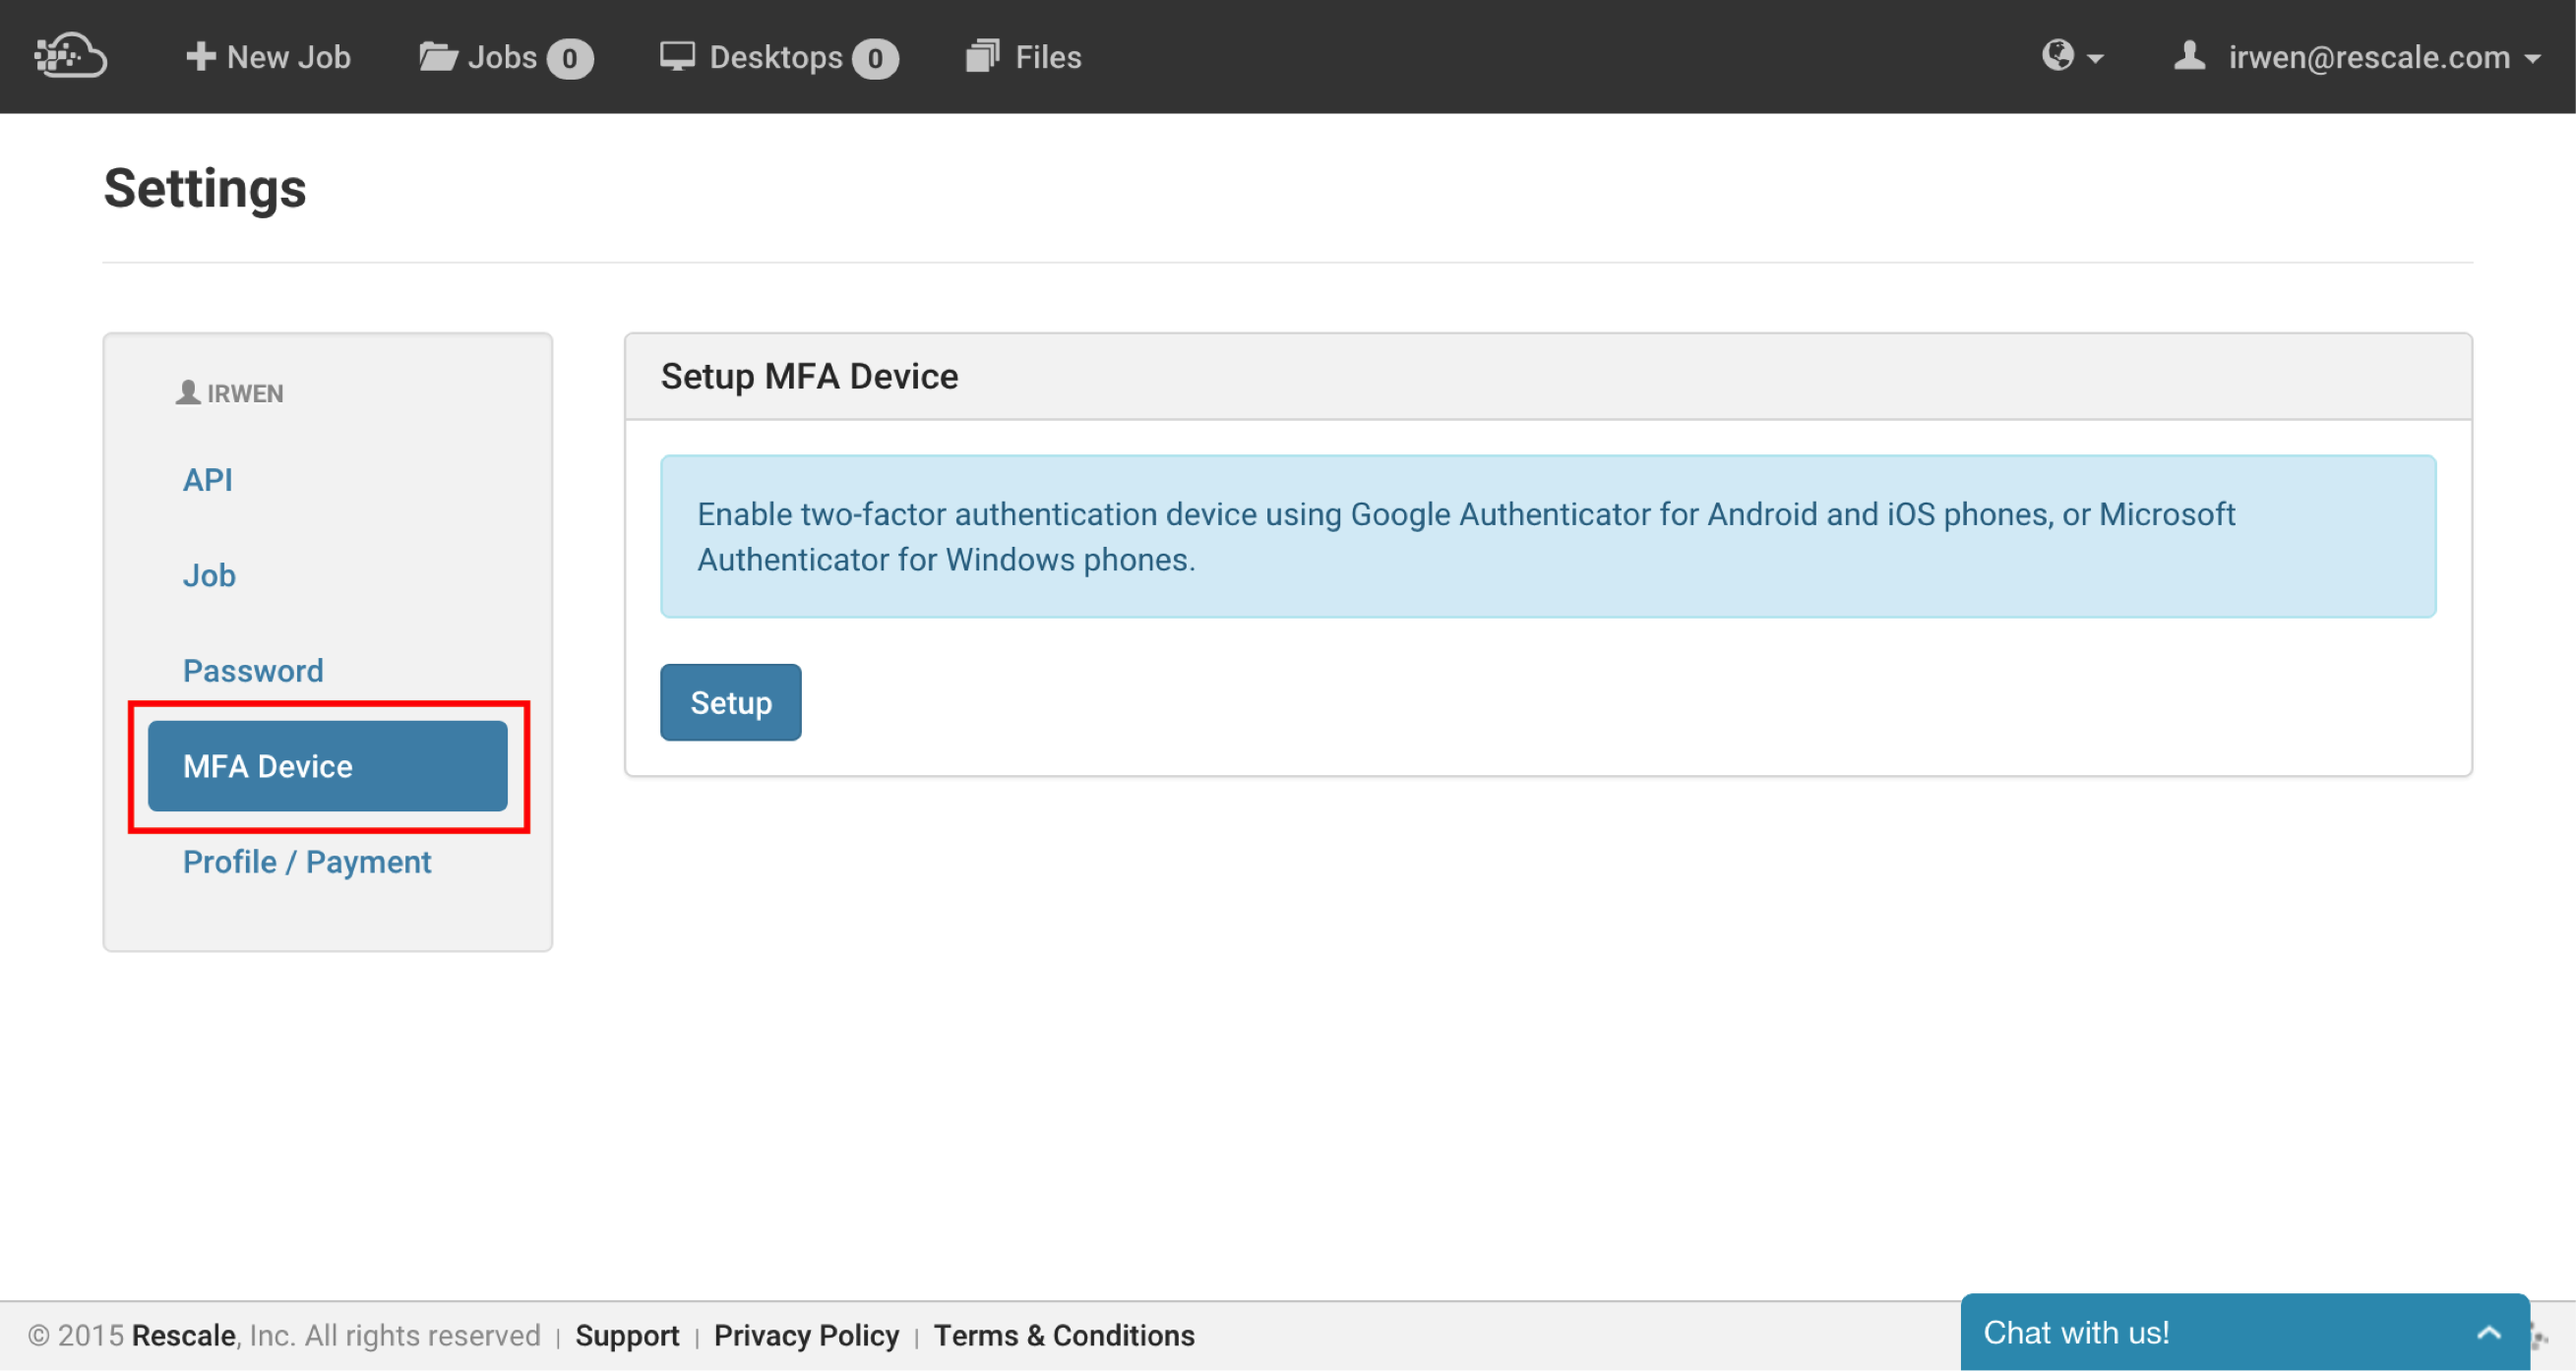The image size is (2576, 1371).
Task: Click the Desktops count badge
Action: tap(875, 58)
